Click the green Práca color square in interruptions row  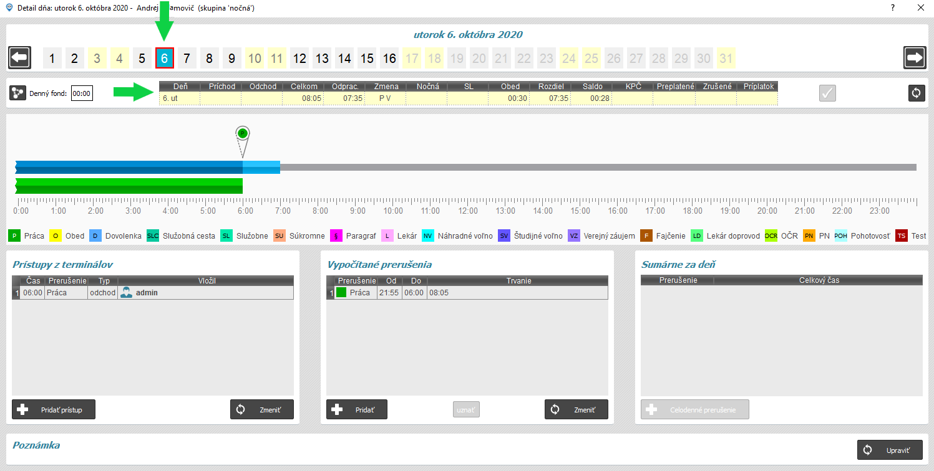[341, 292]
